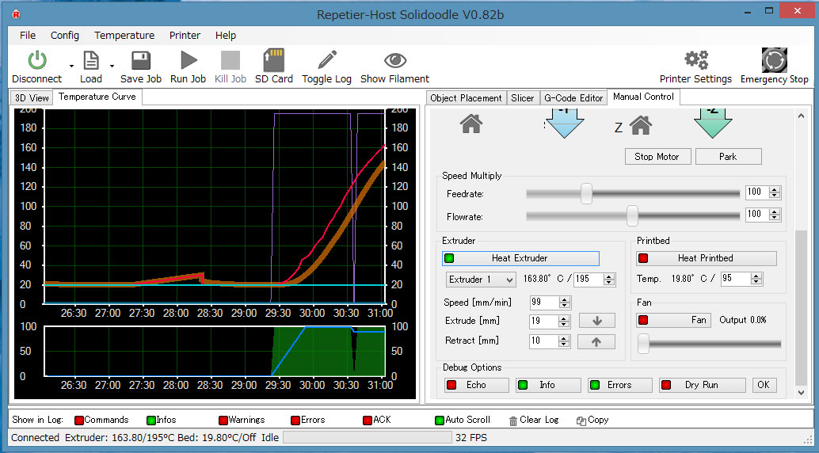Click the Repetier-Host title bar app icon
The height and width of the screenshot is (453, 819).
click(x=16, y=14)
